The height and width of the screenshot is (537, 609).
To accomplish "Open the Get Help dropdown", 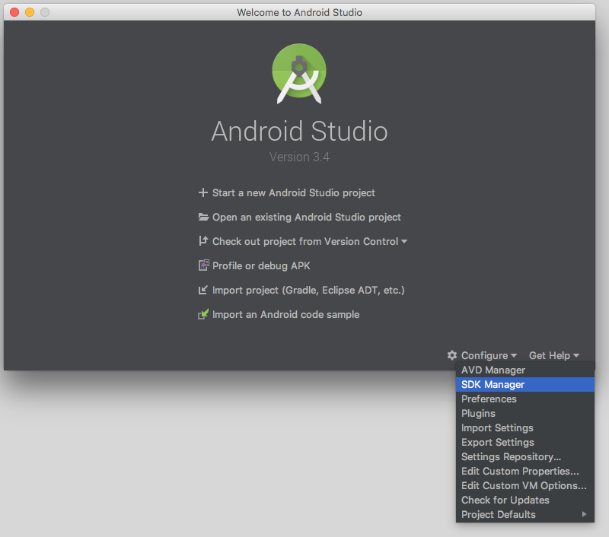I will [x=553, y=355].
